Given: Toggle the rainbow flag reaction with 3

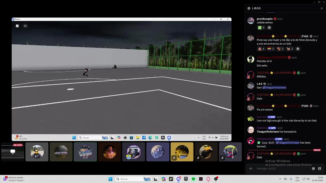Looking at the screenshot, I should click(x=270, y=49).
